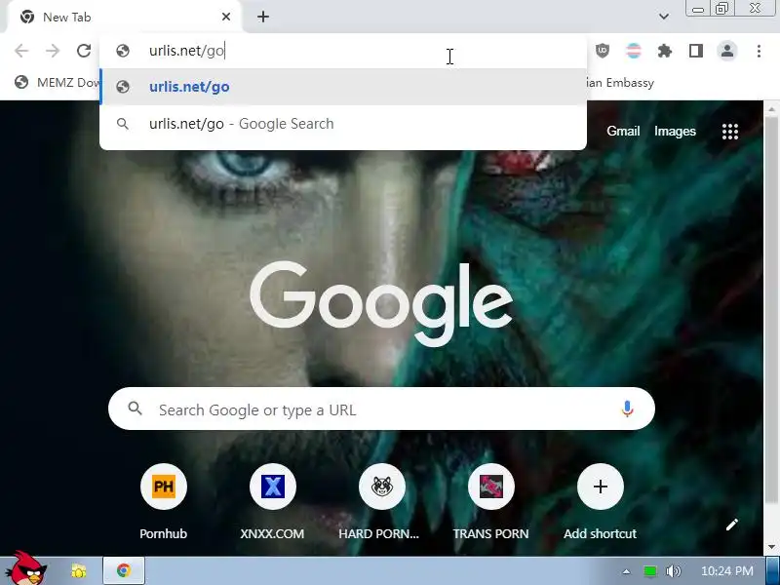The width and height of the screenshot is (780, 585).
Task: Open the Chrome profile avatar
Action: 727,51
